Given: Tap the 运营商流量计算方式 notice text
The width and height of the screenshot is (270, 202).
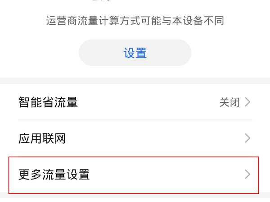Looking at the screenshot, I should (x=135, y=21).
